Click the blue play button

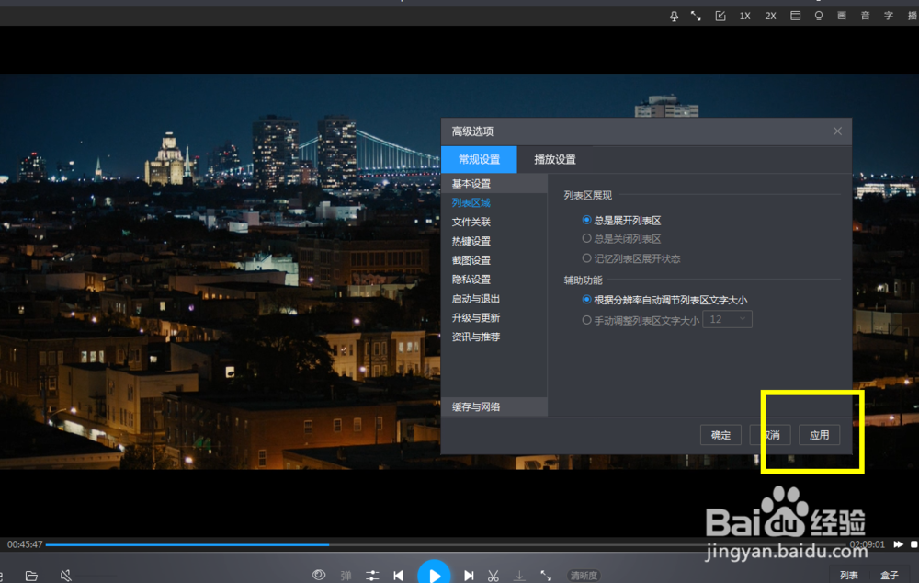[434, 574]
